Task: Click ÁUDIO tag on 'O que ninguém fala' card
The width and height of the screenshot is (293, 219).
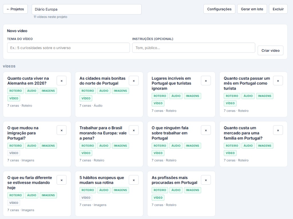Action: 176,145
